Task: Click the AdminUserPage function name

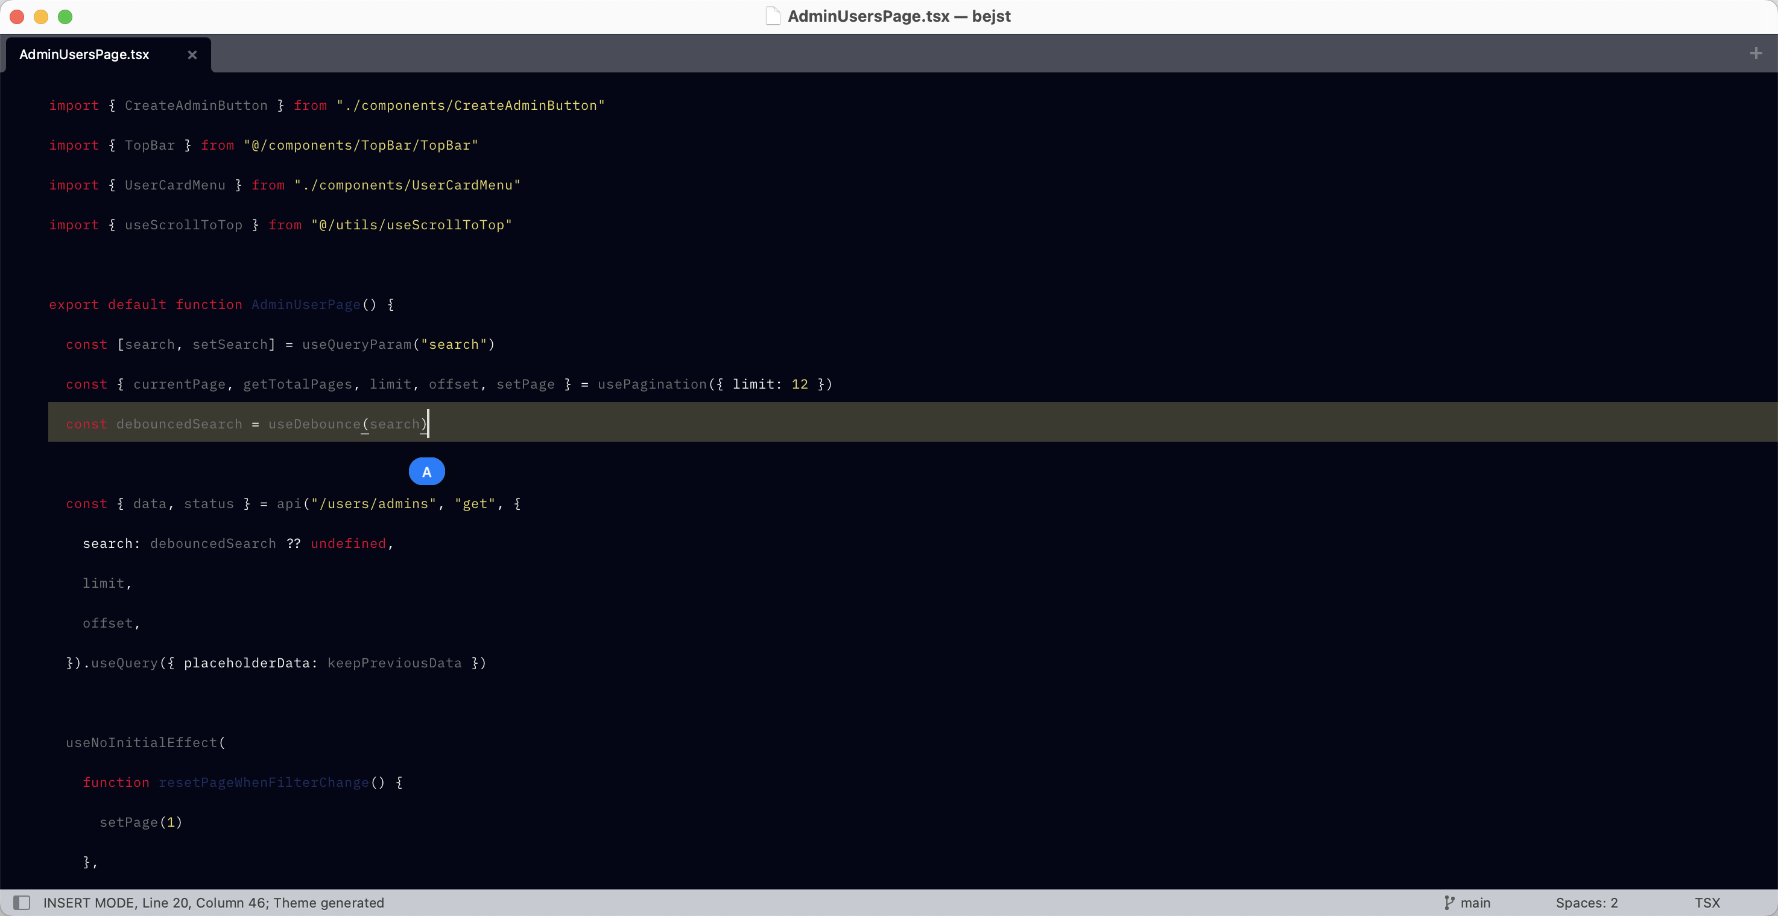Action: pos(306,305)
